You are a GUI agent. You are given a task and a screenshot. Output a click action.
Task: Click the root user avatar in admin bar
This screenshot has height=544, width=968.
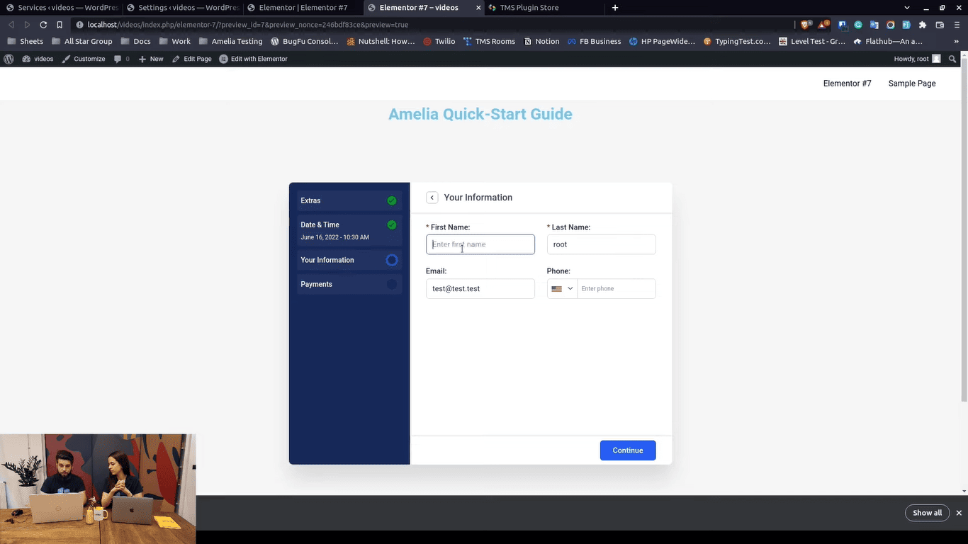click(936, 59)
